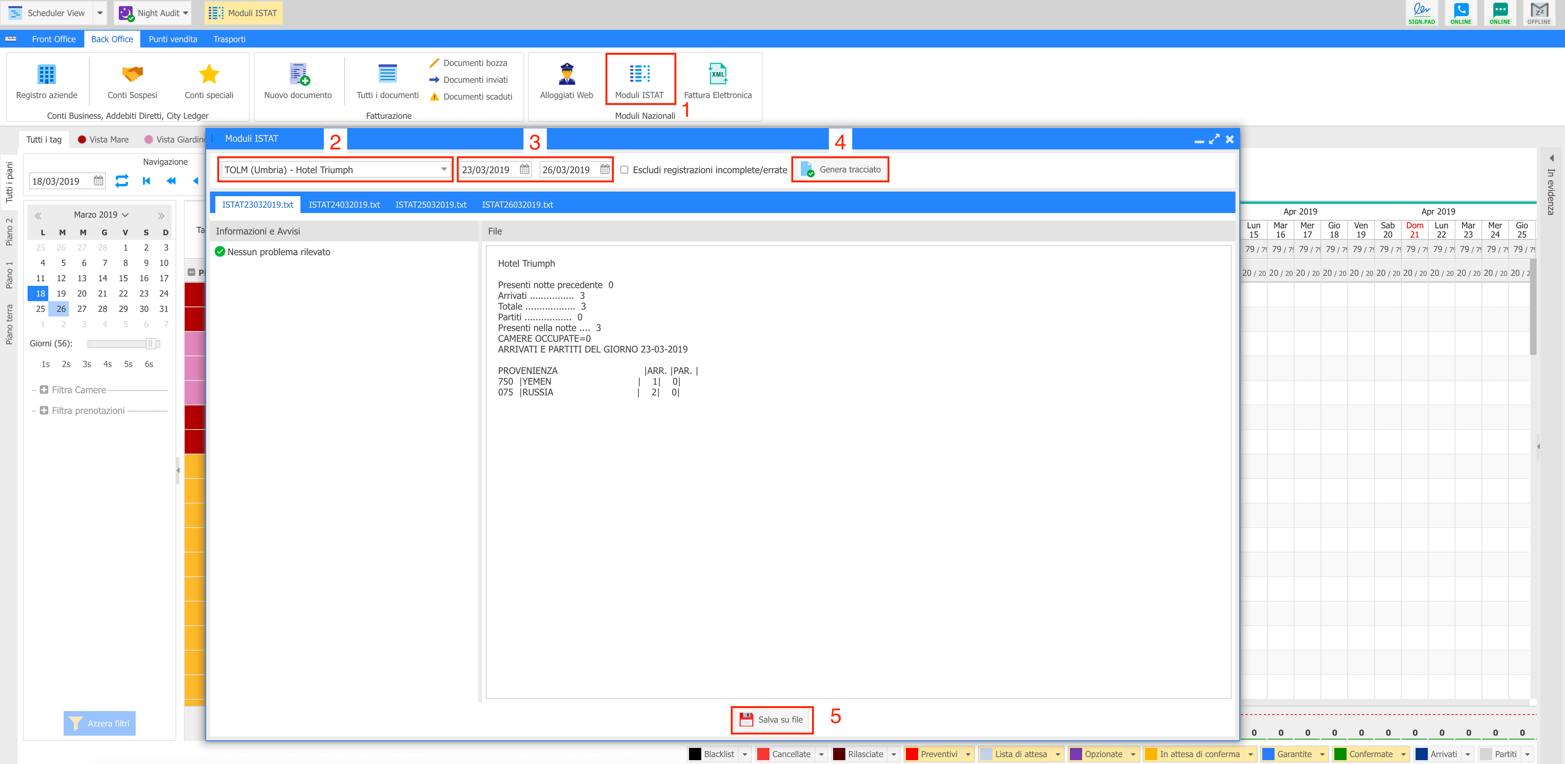Open Tutti i documenti list icon
Image resolution: width=1565 pixels, height=764 pixels.
pos(387,74)
